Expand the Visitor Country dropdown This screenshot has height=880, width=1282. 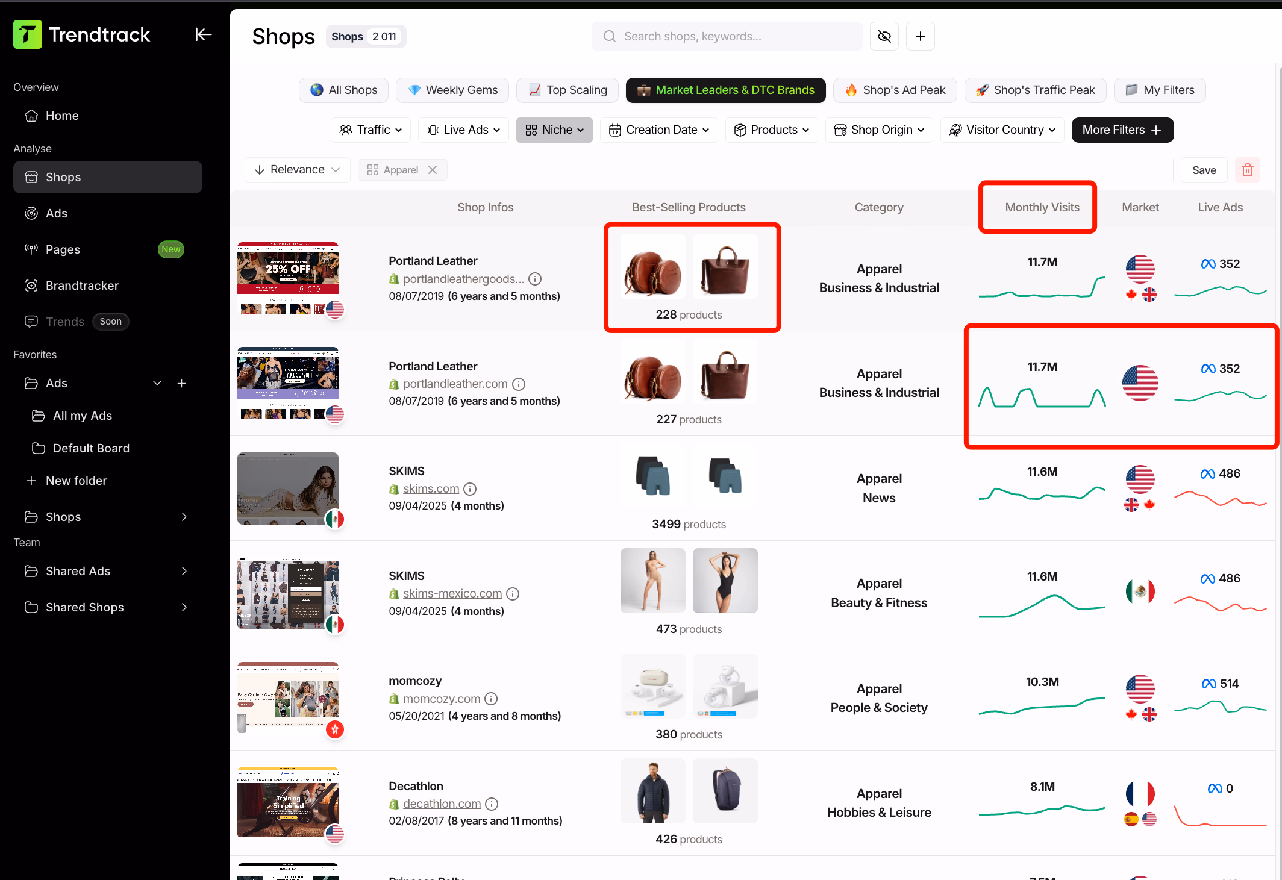click(1001, 130)
